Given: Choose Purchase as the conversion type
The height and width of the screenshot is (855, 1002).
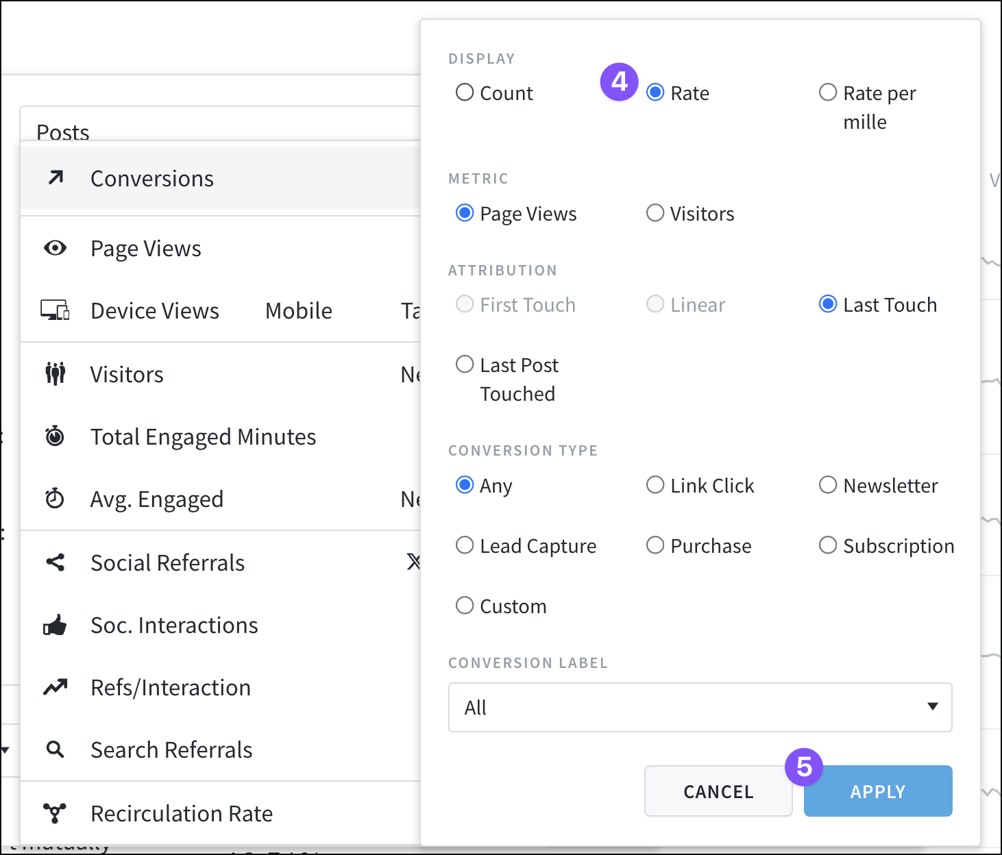Looking at the screenshot, I should [655, 545].
